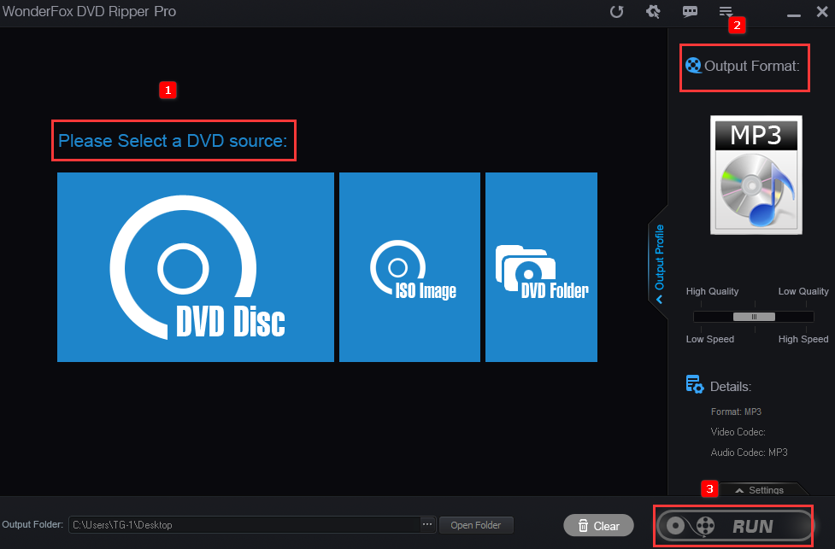
Task: Click the Open Folder button
Action: click(476, 525)
